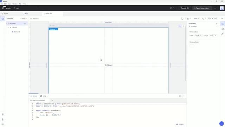Click the BnbCard board breadcrumb
Viewport: 225px width, 127px height.
click(34, 19)
